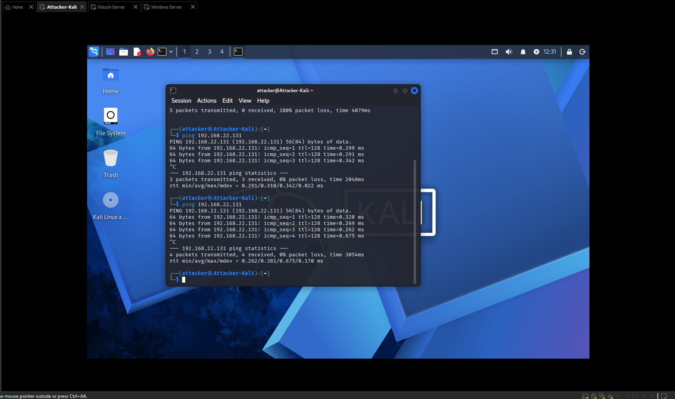Expand the terminal launcher dropdown arrow

(171, 52)
